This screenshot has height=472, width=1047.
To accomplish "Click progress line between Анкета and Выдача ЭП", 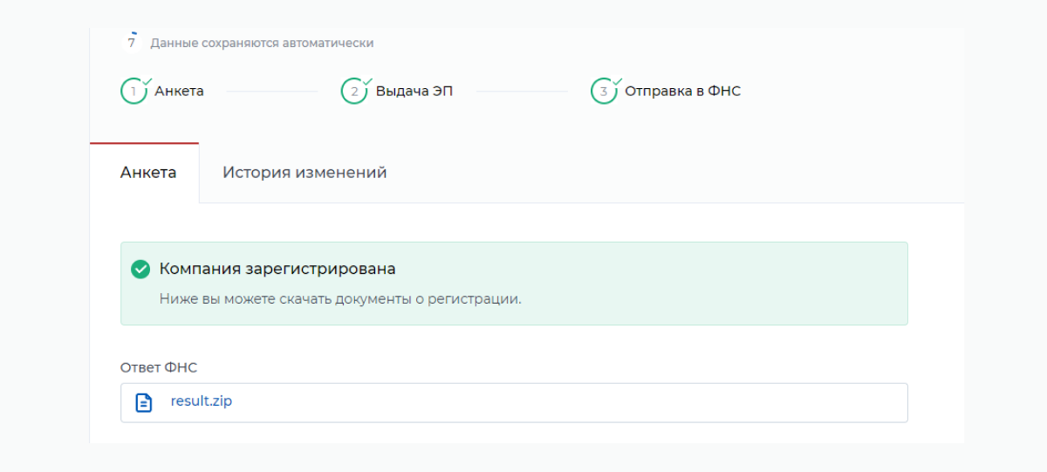I will point(271,92).
